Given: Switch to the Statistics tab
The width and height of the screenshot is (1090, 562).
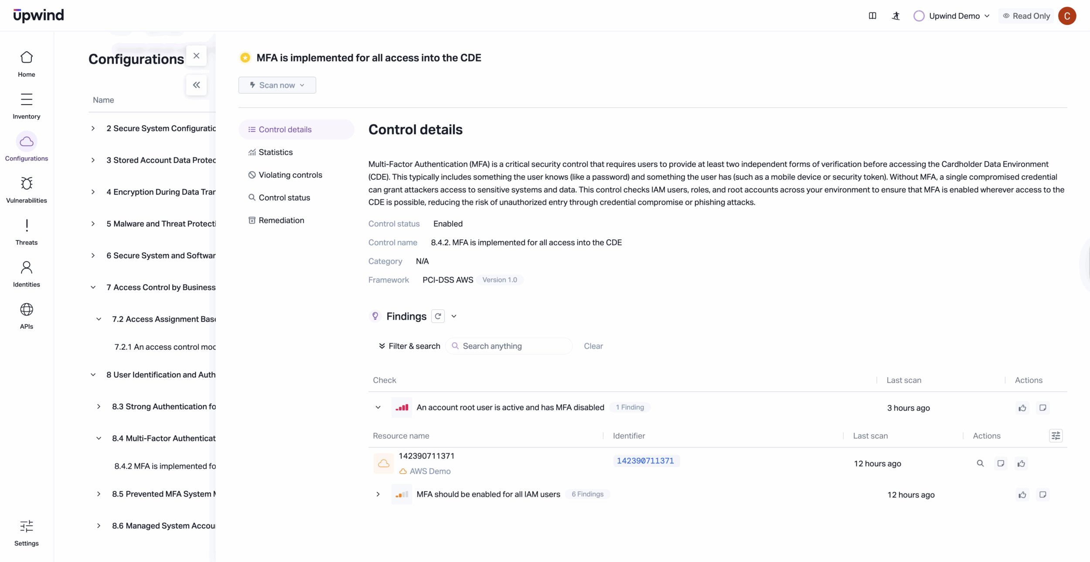Looking at the screenshot, I should pos(276,152).
